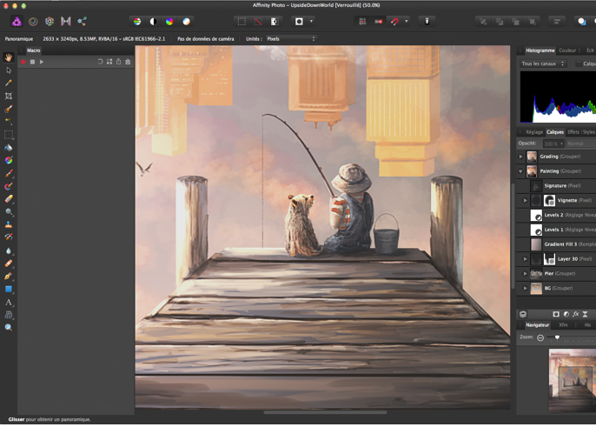This screenshot has width=596, height=427.
Task: Toggle the grid display icon
Action: pos(362,22)
